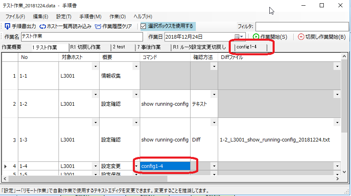Click the ホスト一覧再読み込み reload icon
The height and width of the screenshot is (196, 351).
coord(43,26)
